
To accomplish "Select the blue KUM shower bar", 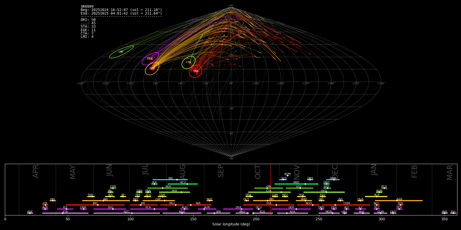I will tap(288, 176).
